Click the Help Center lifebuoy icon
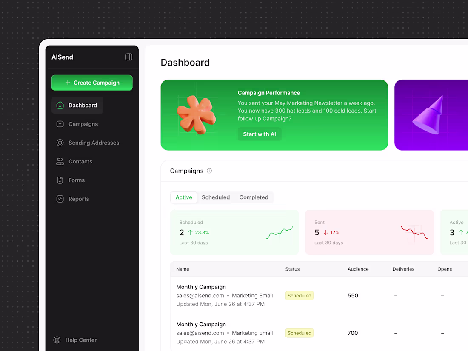Image resolution: width=468 pixels, height=351 pixels. point(57,340)
